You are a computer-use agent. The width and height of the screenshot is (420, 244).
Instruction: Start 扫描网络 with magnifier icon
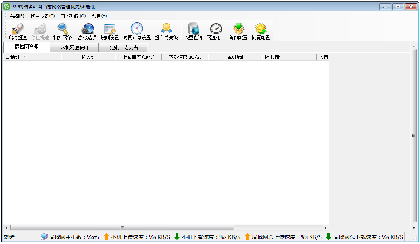pos(63,29)
